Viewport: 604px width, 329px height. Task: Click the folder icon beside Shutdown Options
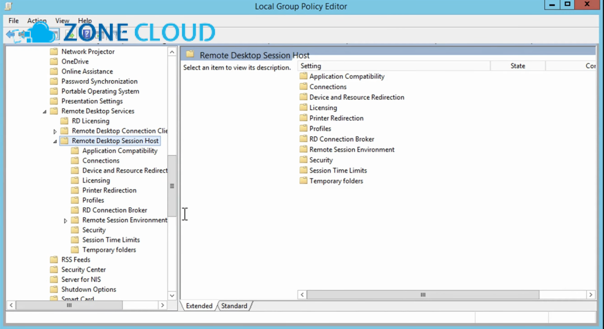54,289
